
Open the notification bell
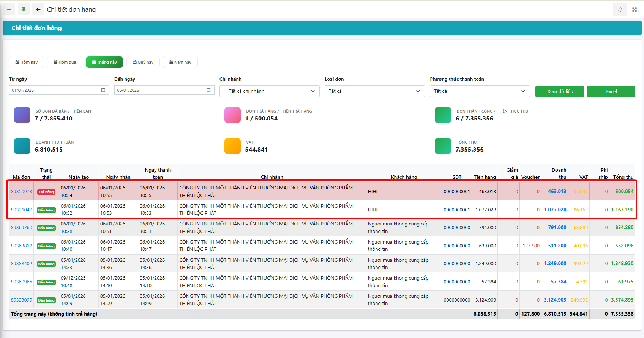620,9
